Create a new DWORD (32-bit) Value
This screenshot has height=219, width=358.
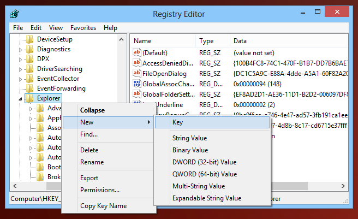(x=212, y=162)
